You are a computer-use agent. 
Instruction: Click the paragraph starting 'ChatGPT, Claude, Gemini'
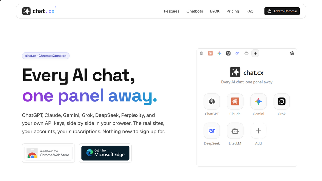click(x=94, y=123)
